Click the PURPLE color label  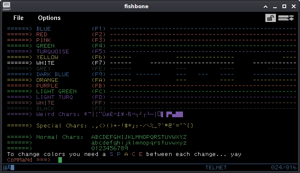[47, 86]
